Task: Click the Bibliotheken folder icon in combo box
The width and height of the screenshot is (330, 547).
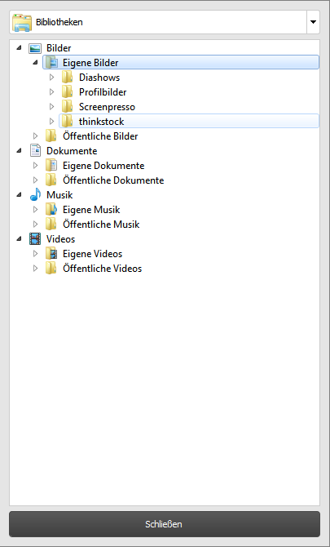Action: point(22,22)
